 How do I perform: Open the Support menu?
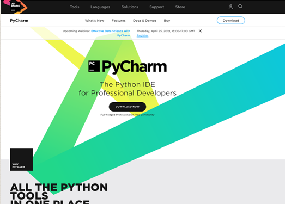157,7
